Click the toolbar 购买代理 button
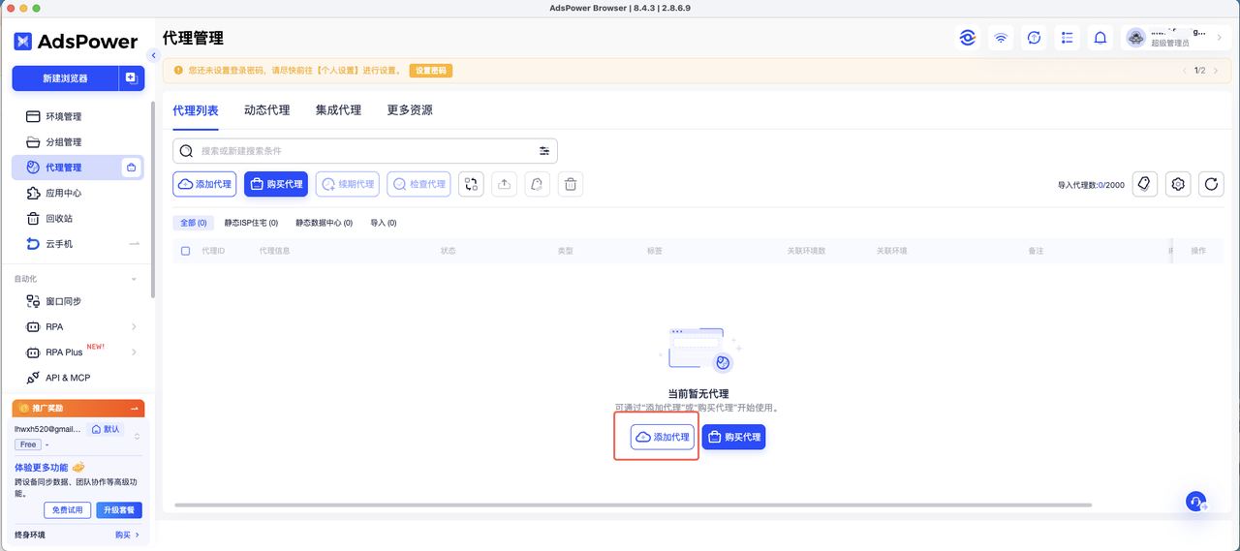Viewport: 1240px width, 551px height. click(276, 184)
